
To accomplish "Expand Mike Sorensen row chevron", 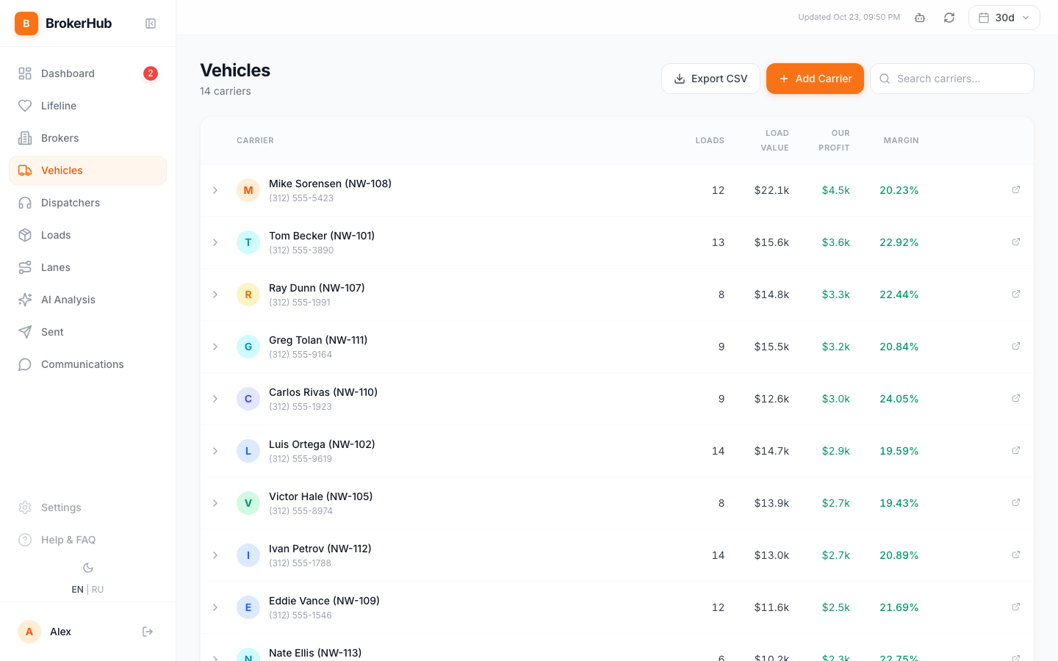I will 215,190.
